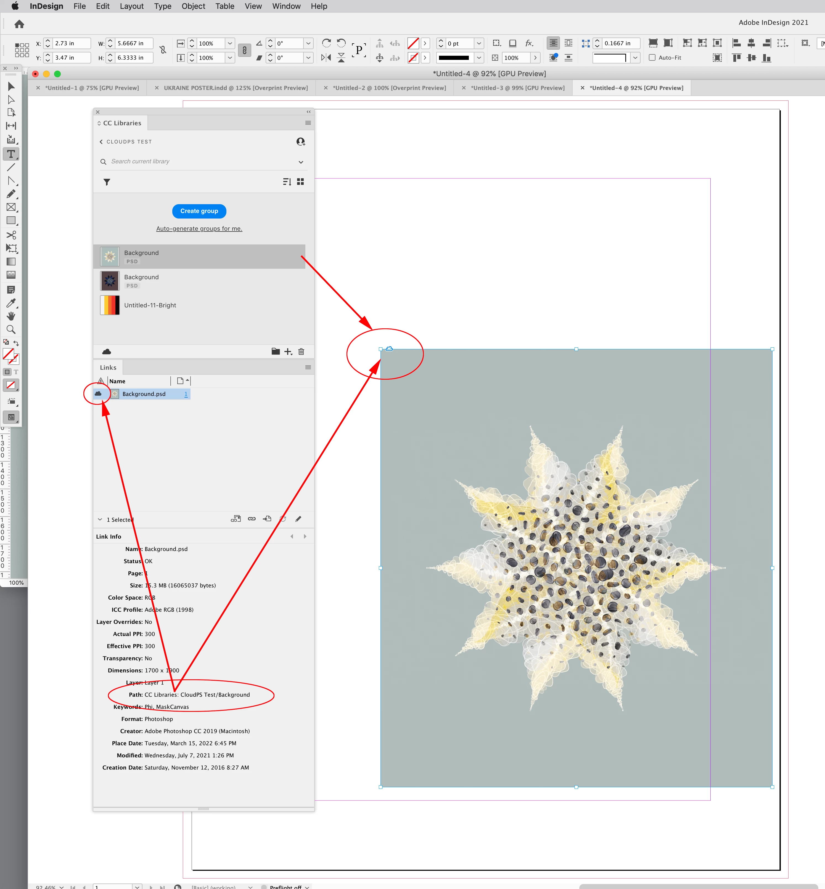Screen dimensions: 825x889
Task: Toggle constrain proportions for scaling
Action: click(x=244, y=50)
